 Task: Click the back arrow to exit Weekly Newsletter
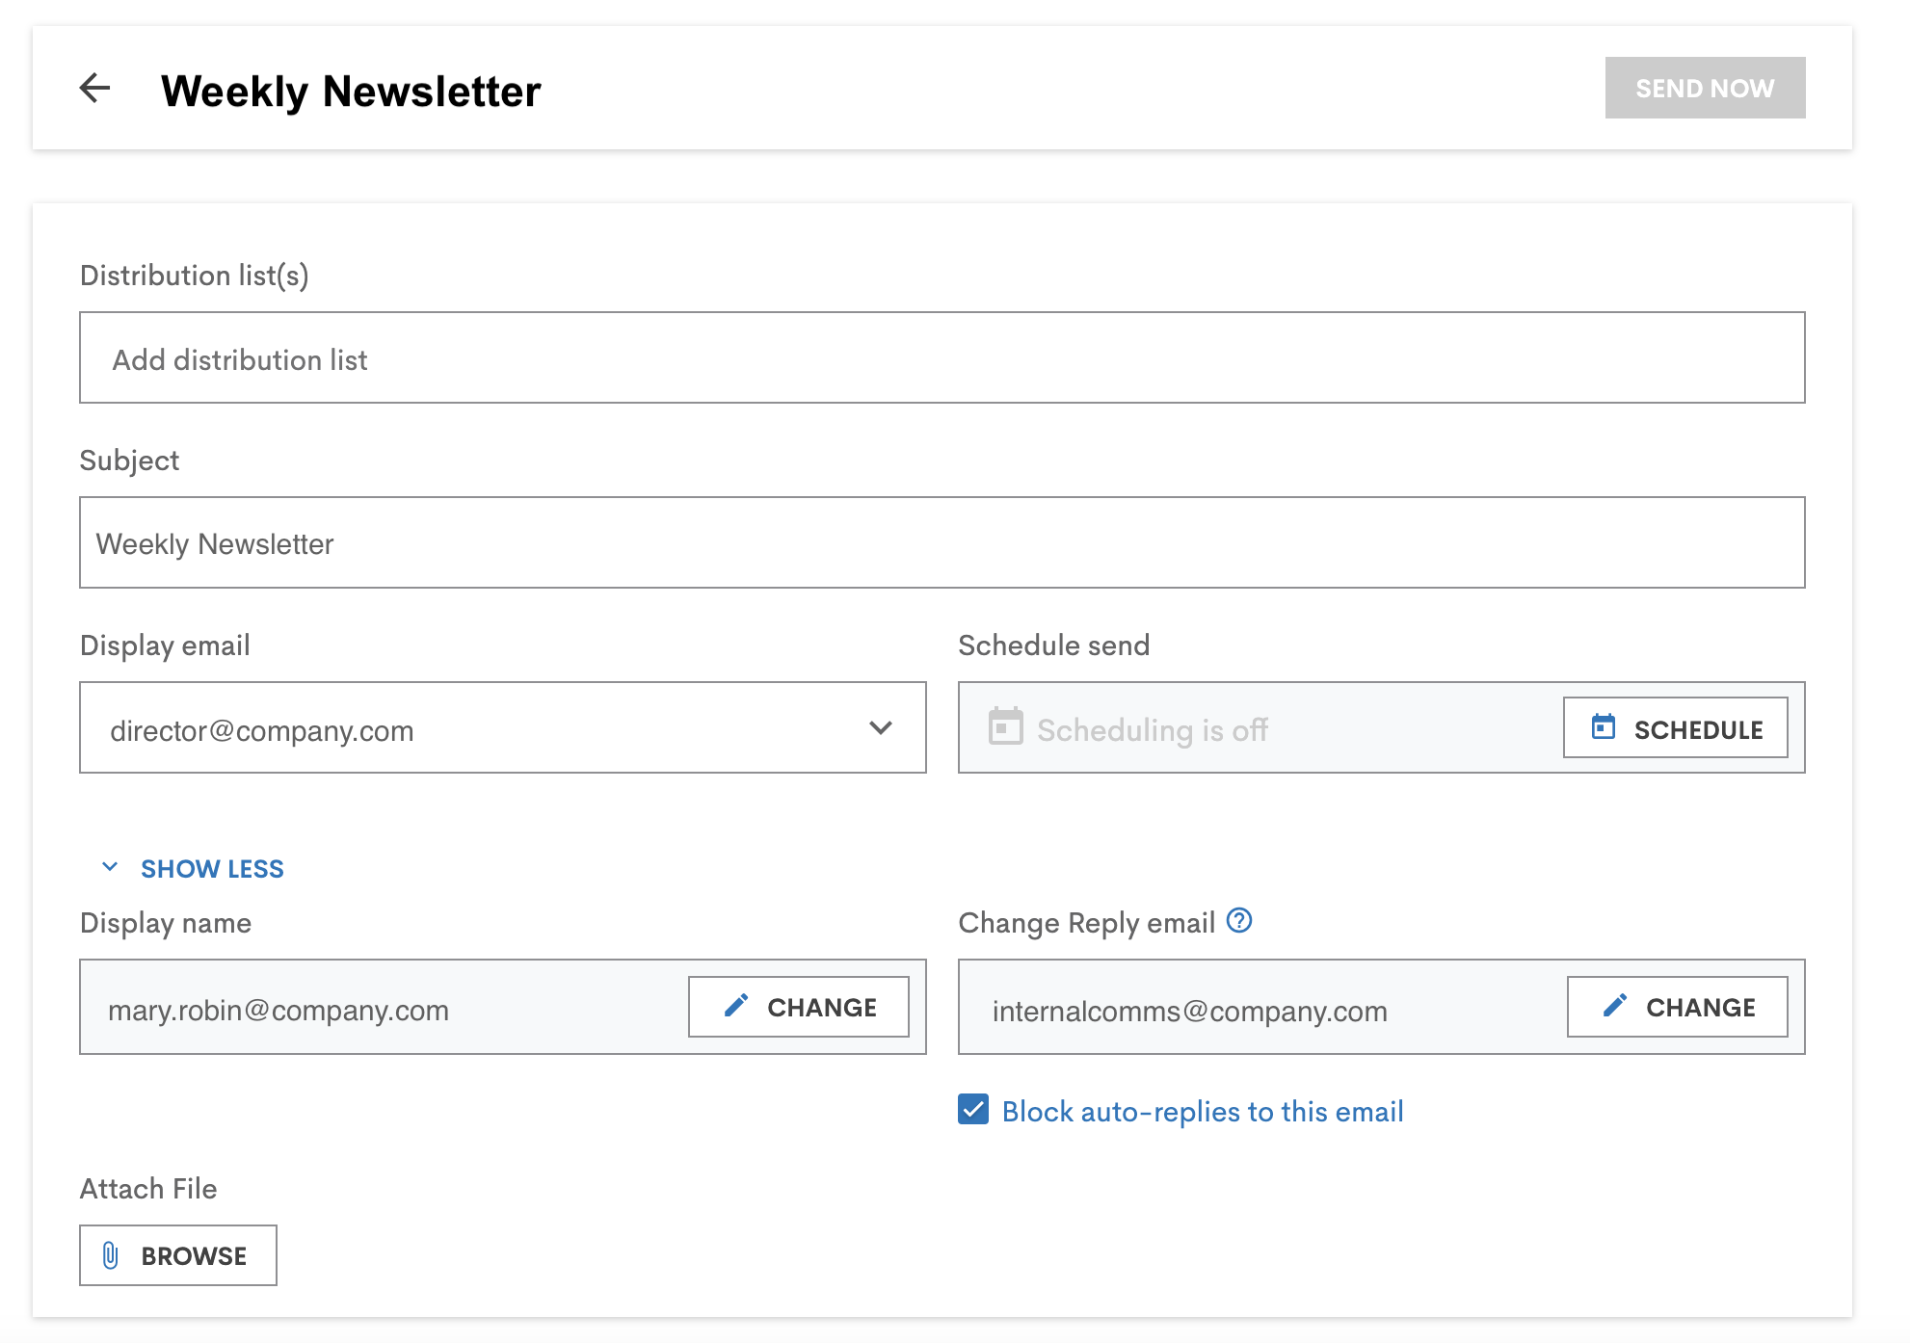(x=94, y=89)
